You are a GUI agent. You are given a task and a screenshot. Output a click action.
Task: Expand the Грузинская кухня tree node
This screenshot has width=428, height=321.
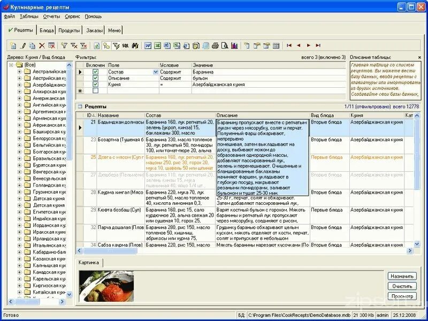tap(19, 192)
